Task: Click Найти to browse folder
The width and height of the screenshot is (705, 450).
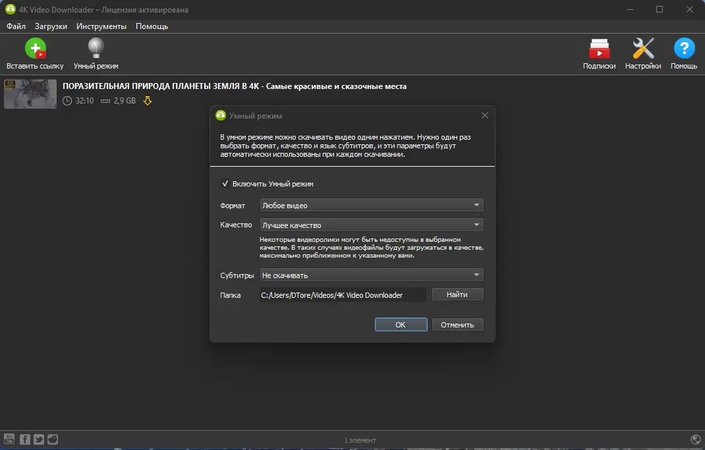Action: click(457, 295)
